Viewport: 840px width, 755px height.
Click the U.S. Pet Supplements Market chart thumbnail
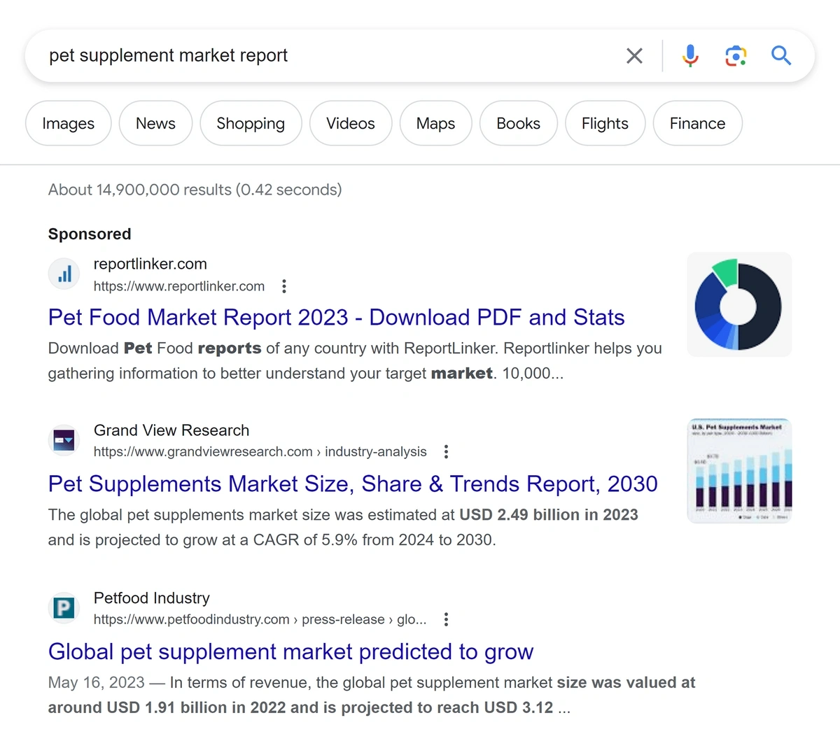(739, 471)
